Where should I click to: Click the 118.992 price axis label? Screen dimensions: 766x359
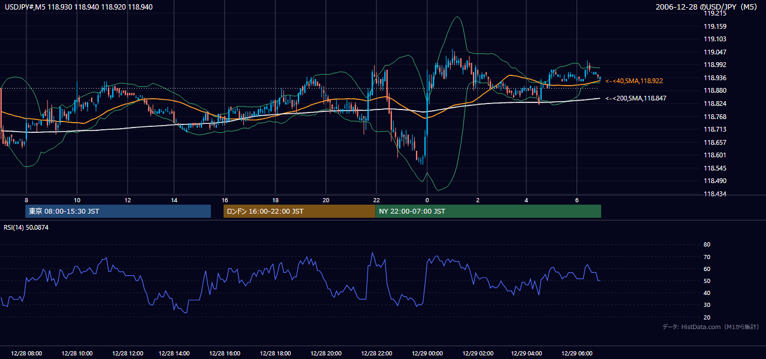click(x=714, y=65)
